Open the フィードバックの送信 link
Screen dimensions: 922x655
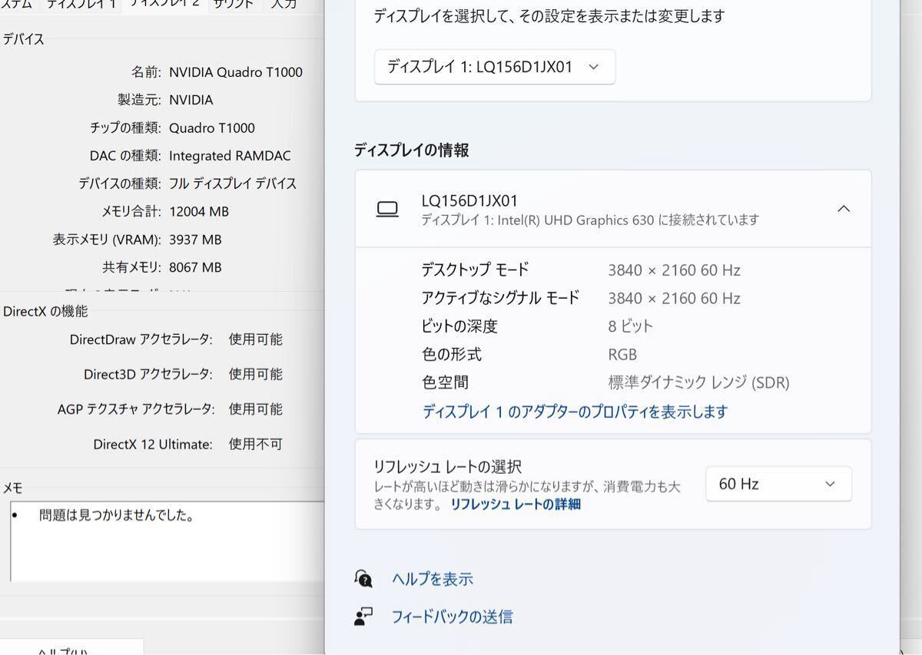pyautogui.click(x=452, y=617)
